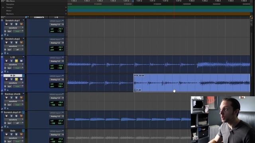Unsolo the R DI track

(x=16, y=79)
